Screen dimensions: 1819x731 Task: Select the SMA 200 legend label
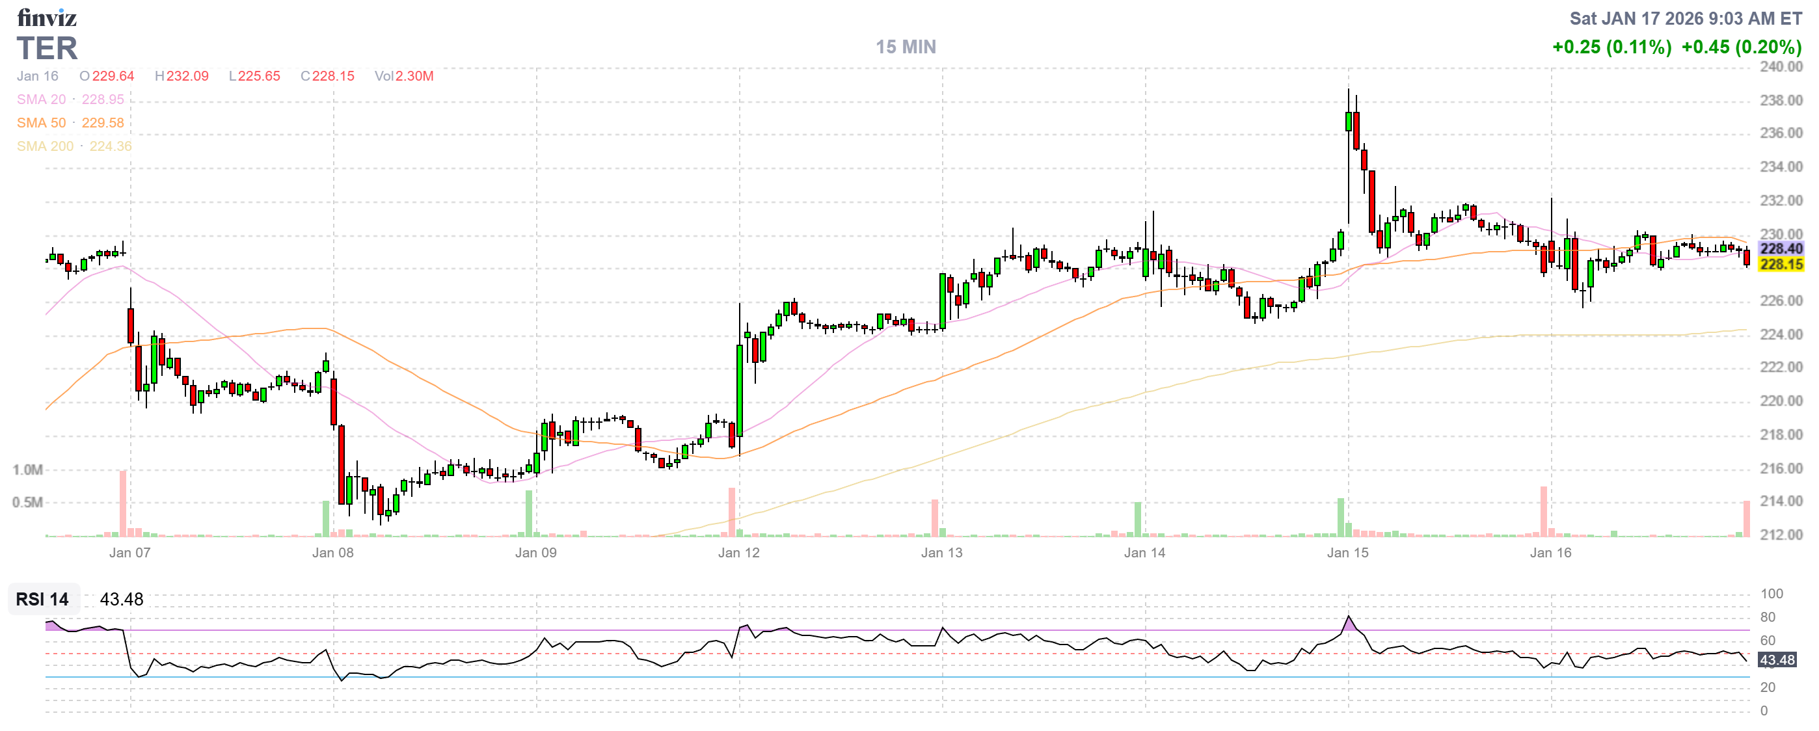tap(44, 146)
